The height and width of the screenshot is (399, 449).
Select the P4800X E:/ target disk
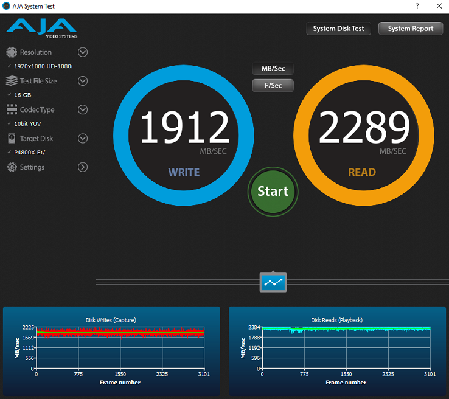tap(29, 153)
